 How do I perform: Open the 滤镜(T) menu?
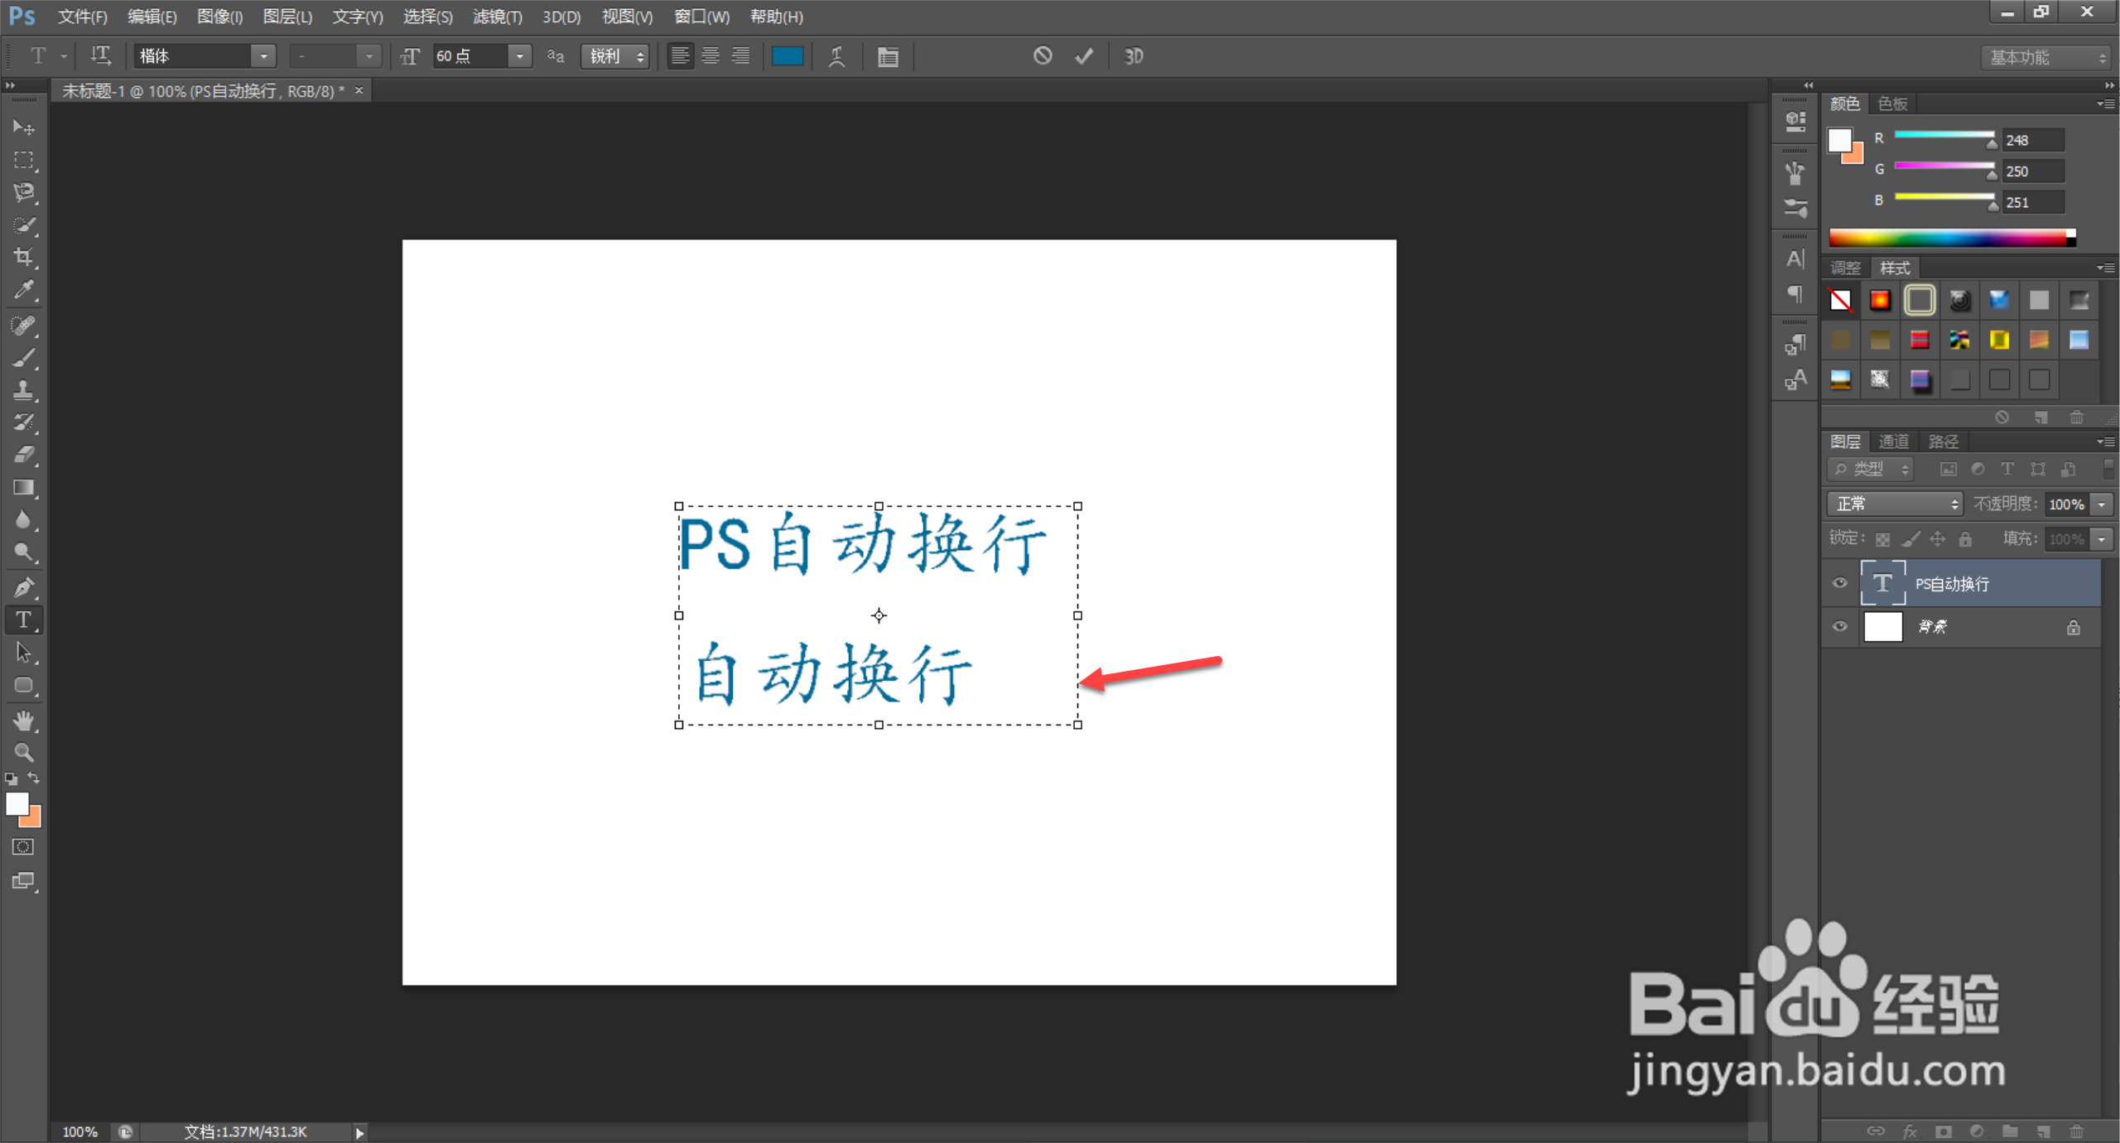coord(497,17)
